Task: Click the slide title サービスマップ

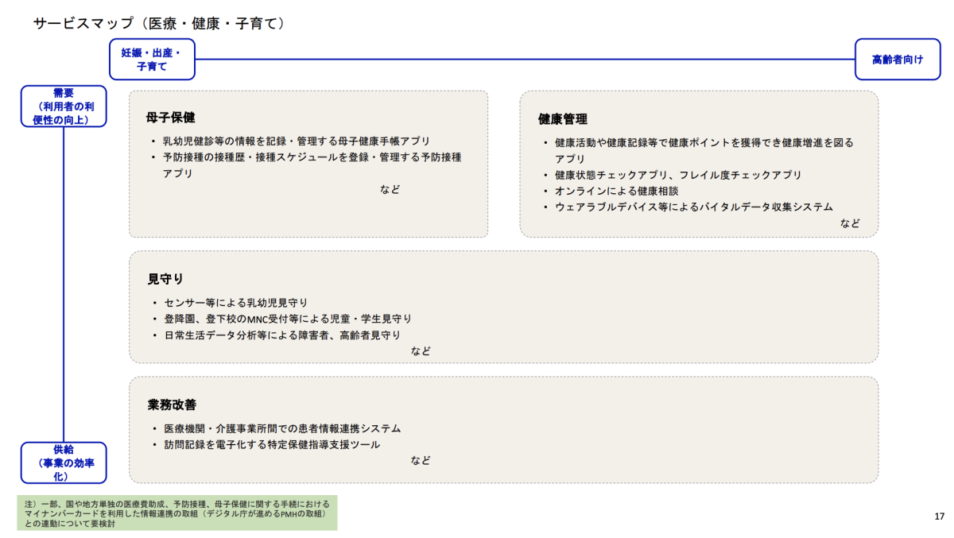Action: [159, 24]
